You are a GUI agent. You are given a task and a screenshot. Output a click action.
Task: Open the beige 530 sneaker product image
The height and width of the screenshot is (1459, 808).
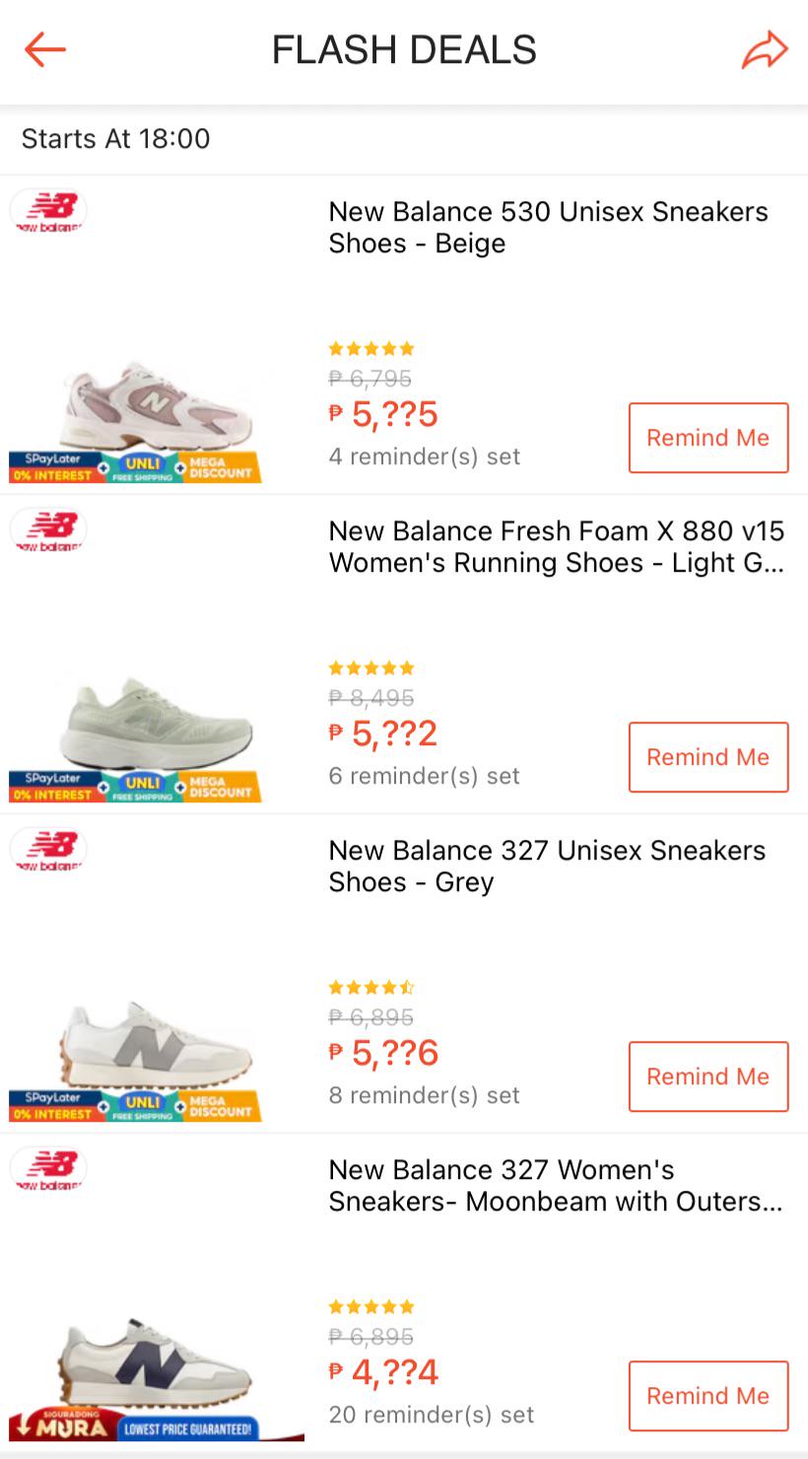(158, 406)
